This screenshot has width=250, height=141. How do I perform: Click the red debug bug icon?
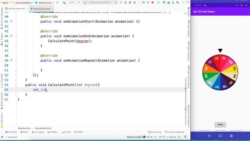tap(134, 2)
